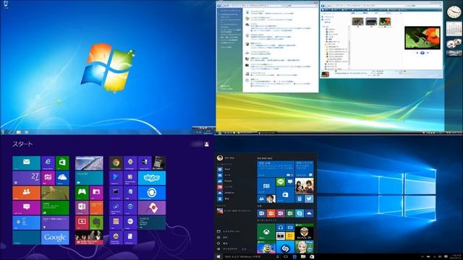Open File Explorer on the Windows 10 taskbar
This screenshot has width=463, height=260.
(303, 257)
